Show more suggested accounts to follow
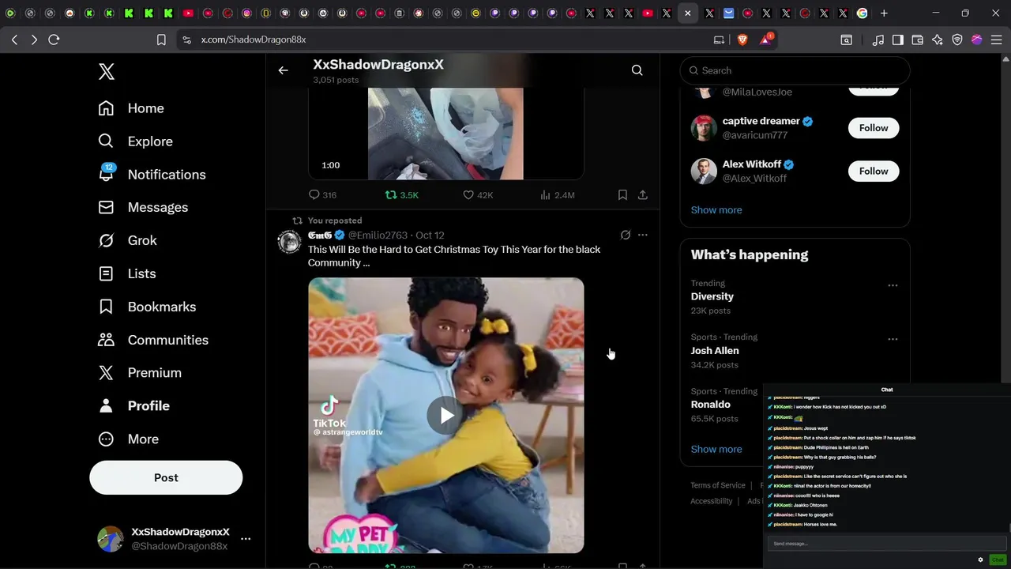The width and height of the screenshot is (1011, 569). (716, 209)
